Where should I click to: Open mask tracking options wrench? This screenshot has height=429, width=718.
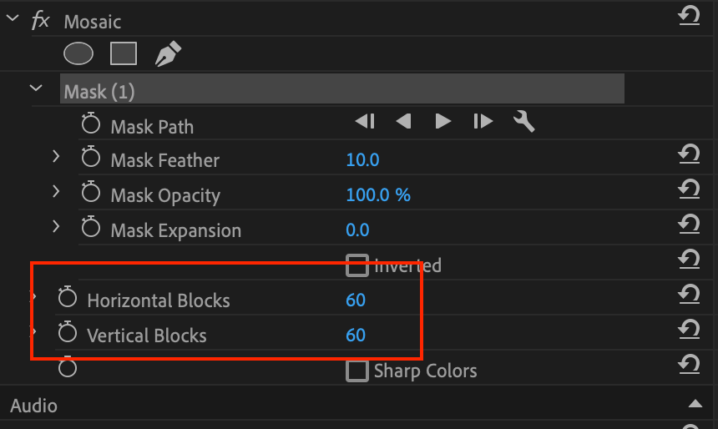tap(523, 122)
